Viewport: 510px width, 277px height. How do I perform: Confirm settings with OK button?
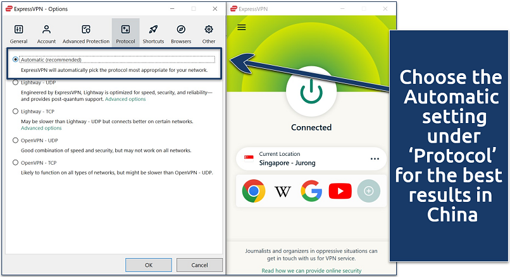point(149,265)
